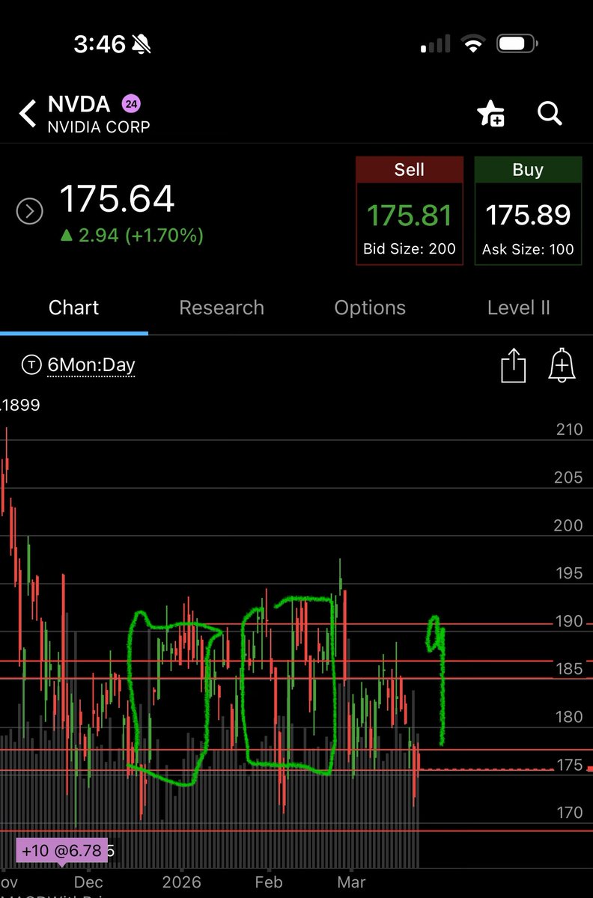
Task: Tap the battery indicator in status bar
Action: (x=518, y=45)
